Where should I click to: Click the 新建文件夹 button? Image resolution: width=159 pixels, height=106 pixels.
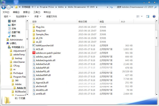point(52,16)
